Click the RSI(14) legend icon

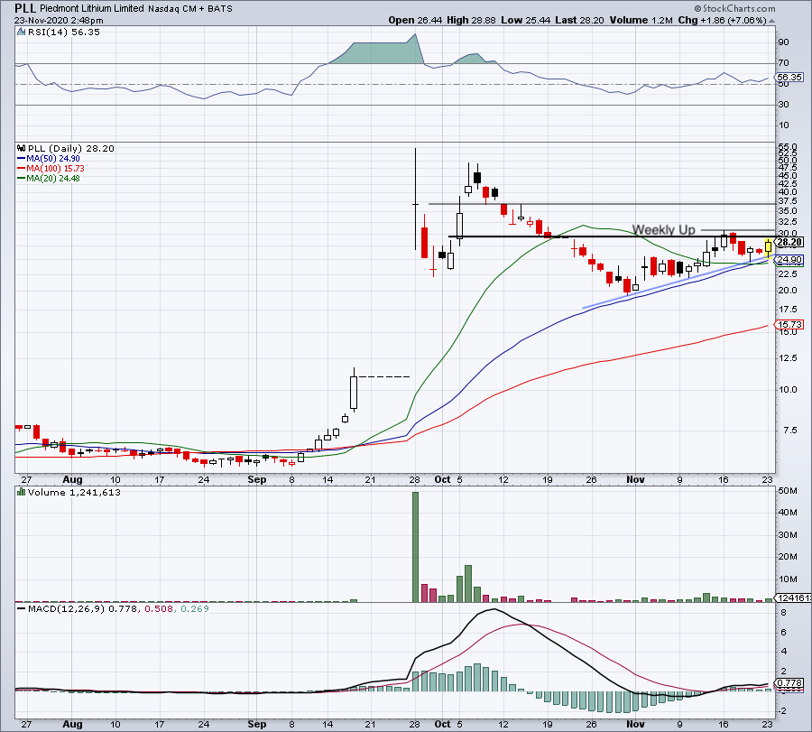click(x=21, y=32)
